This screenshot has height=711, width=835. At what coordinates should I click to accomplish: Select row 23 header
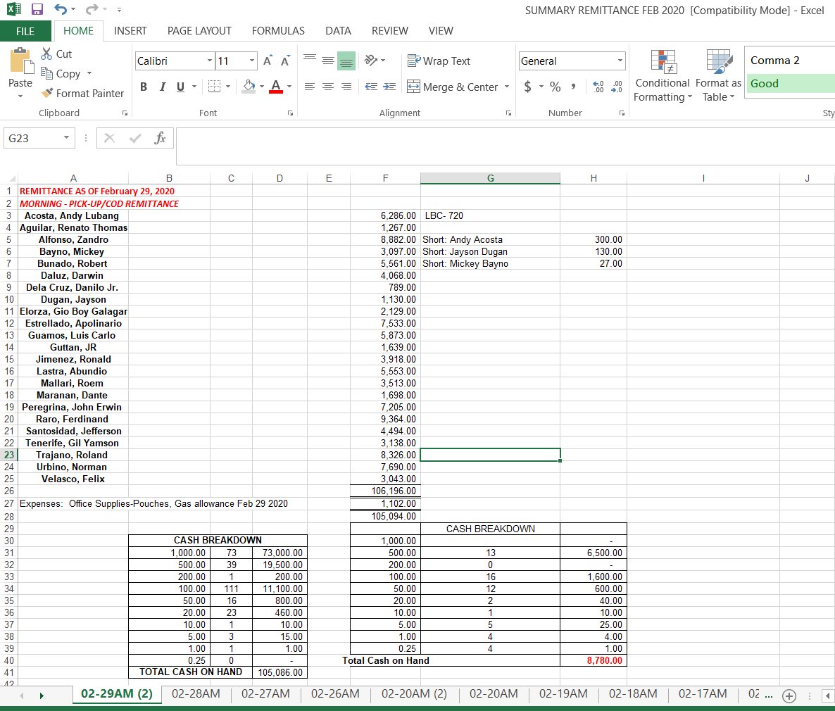point(9,455)
